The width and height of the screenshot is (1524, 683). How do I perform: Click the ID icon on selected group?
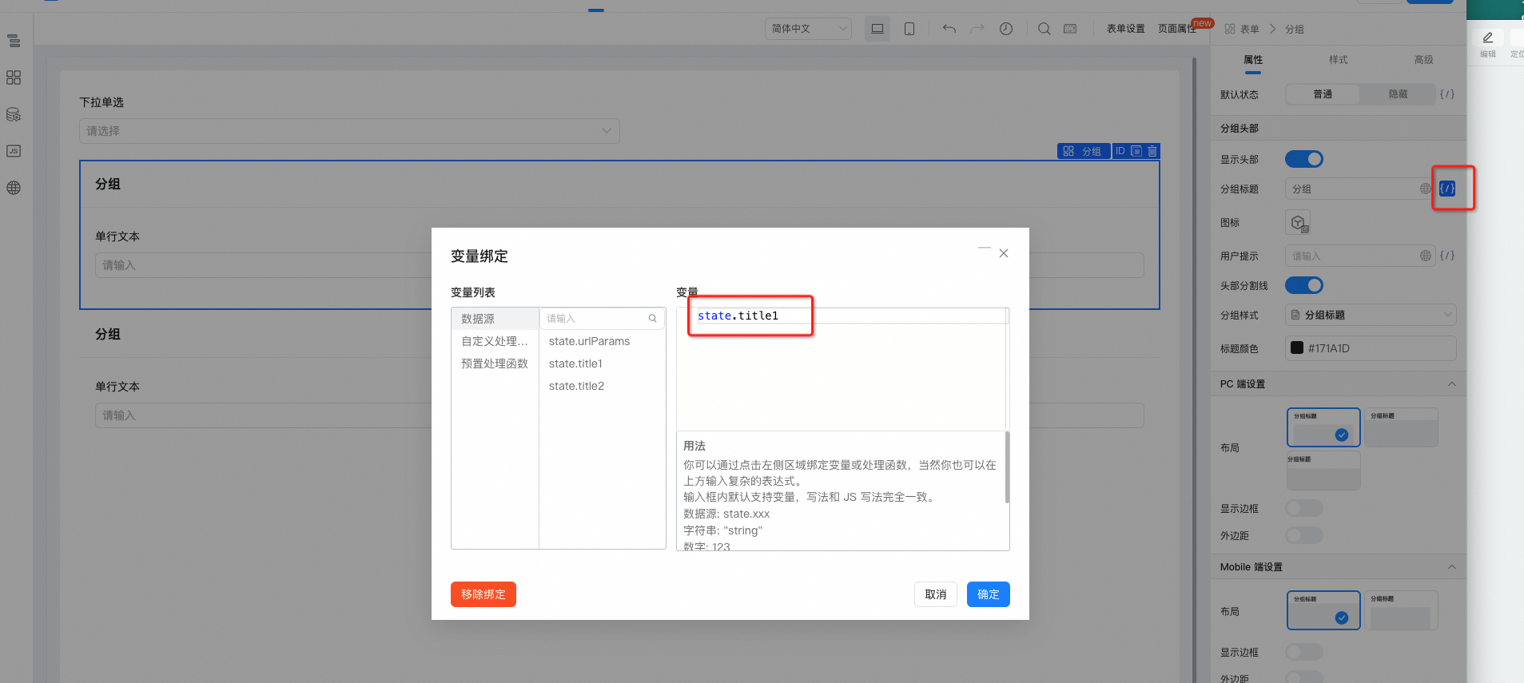[x=1120, y=151]
